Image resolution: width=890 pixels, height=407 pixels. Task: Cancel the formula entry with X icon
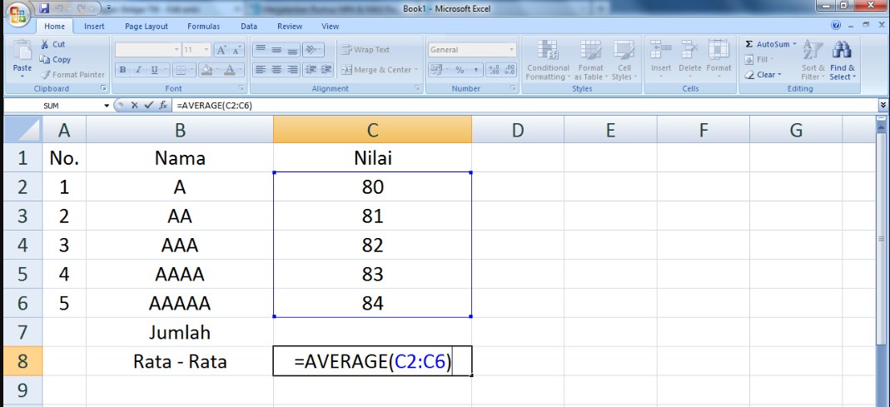click(135, 106)
